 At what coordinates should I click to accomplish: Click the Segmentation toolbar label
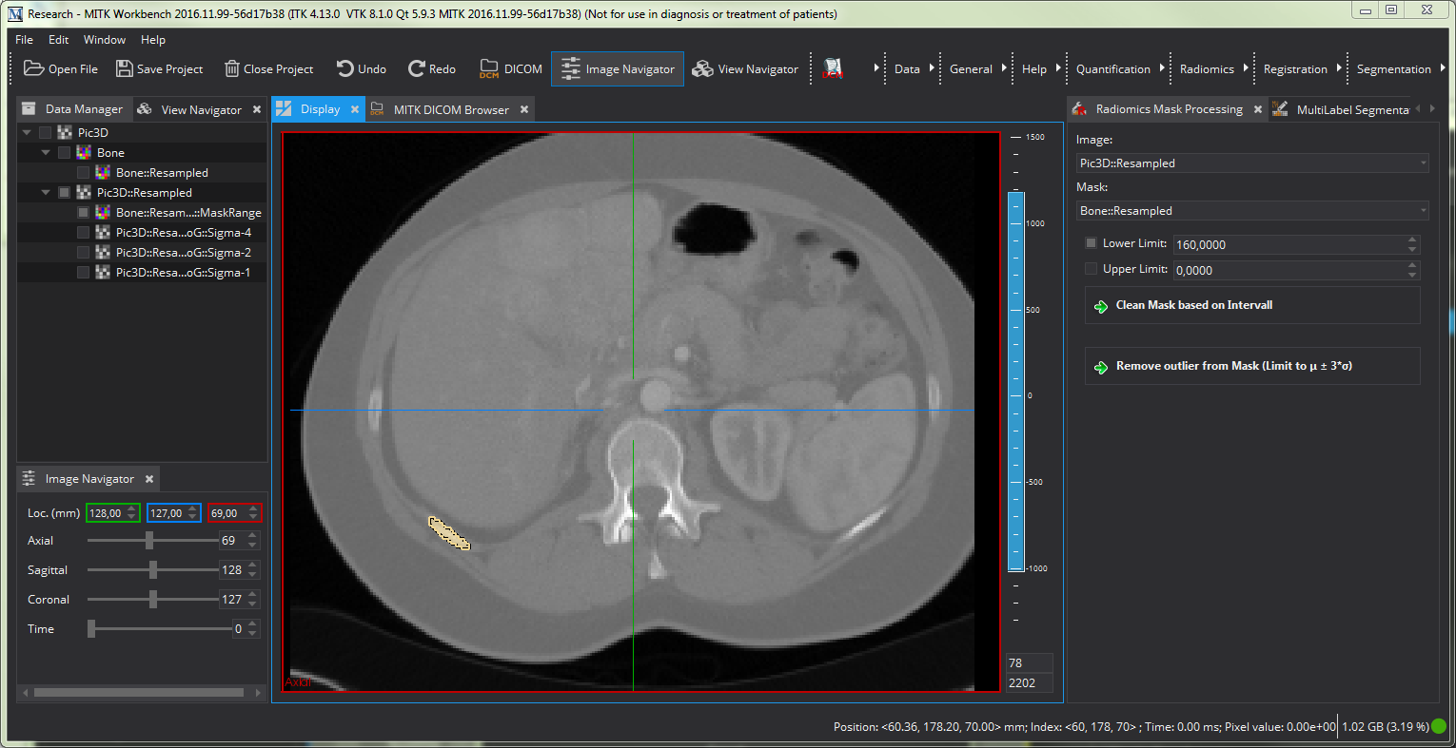click(1393, 68)
